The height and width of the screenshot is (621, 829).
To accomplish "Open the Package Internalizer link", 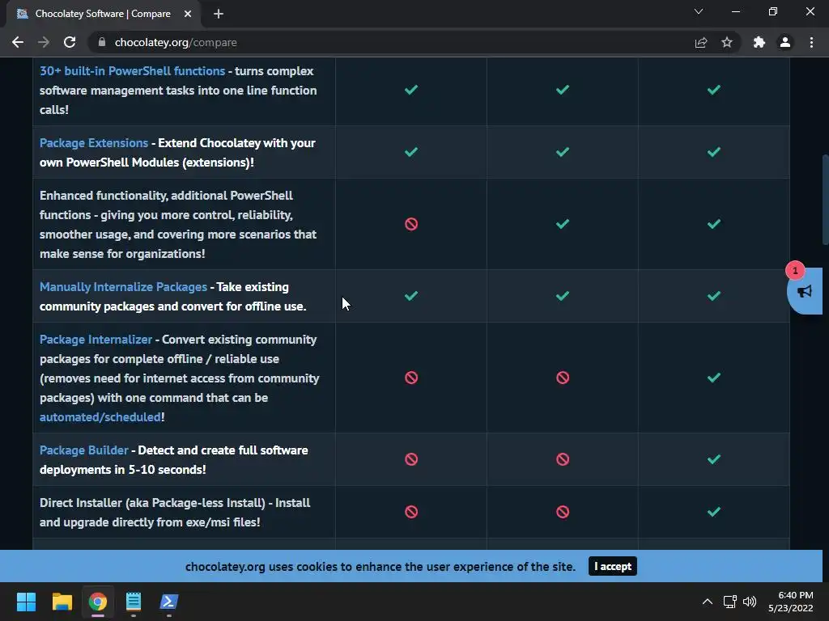I will coord(96,340).
